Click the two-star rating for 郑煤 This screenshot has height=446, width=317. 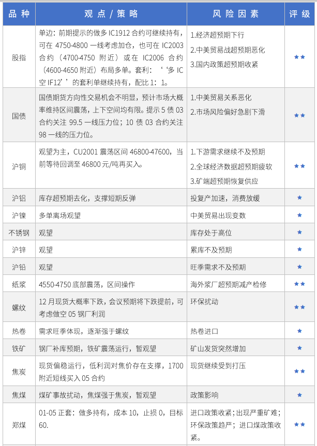click(299, 424)
